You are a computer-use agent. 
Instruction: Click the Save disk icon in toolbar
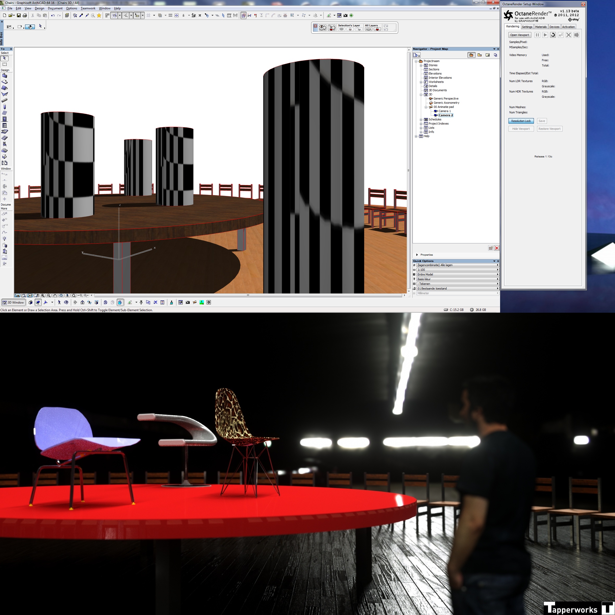pyautogui.click(x=19, y=15)
